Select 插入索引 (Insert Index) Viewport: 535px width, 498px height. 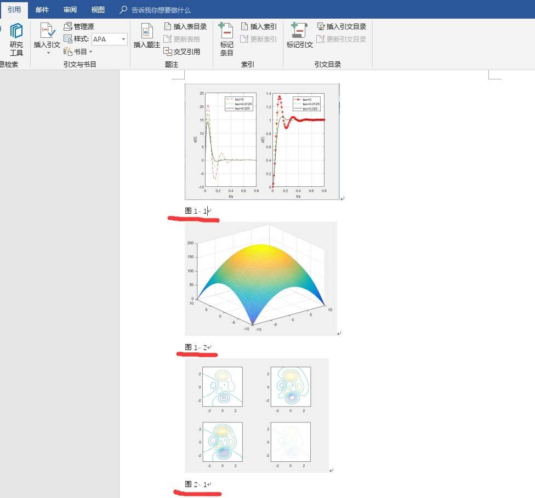click(x=261, y=26)
